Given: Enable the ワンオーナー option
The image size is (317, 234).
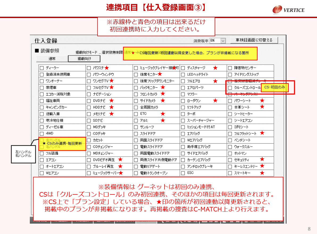Looking at the screenshot, I should tap(42, 81).
